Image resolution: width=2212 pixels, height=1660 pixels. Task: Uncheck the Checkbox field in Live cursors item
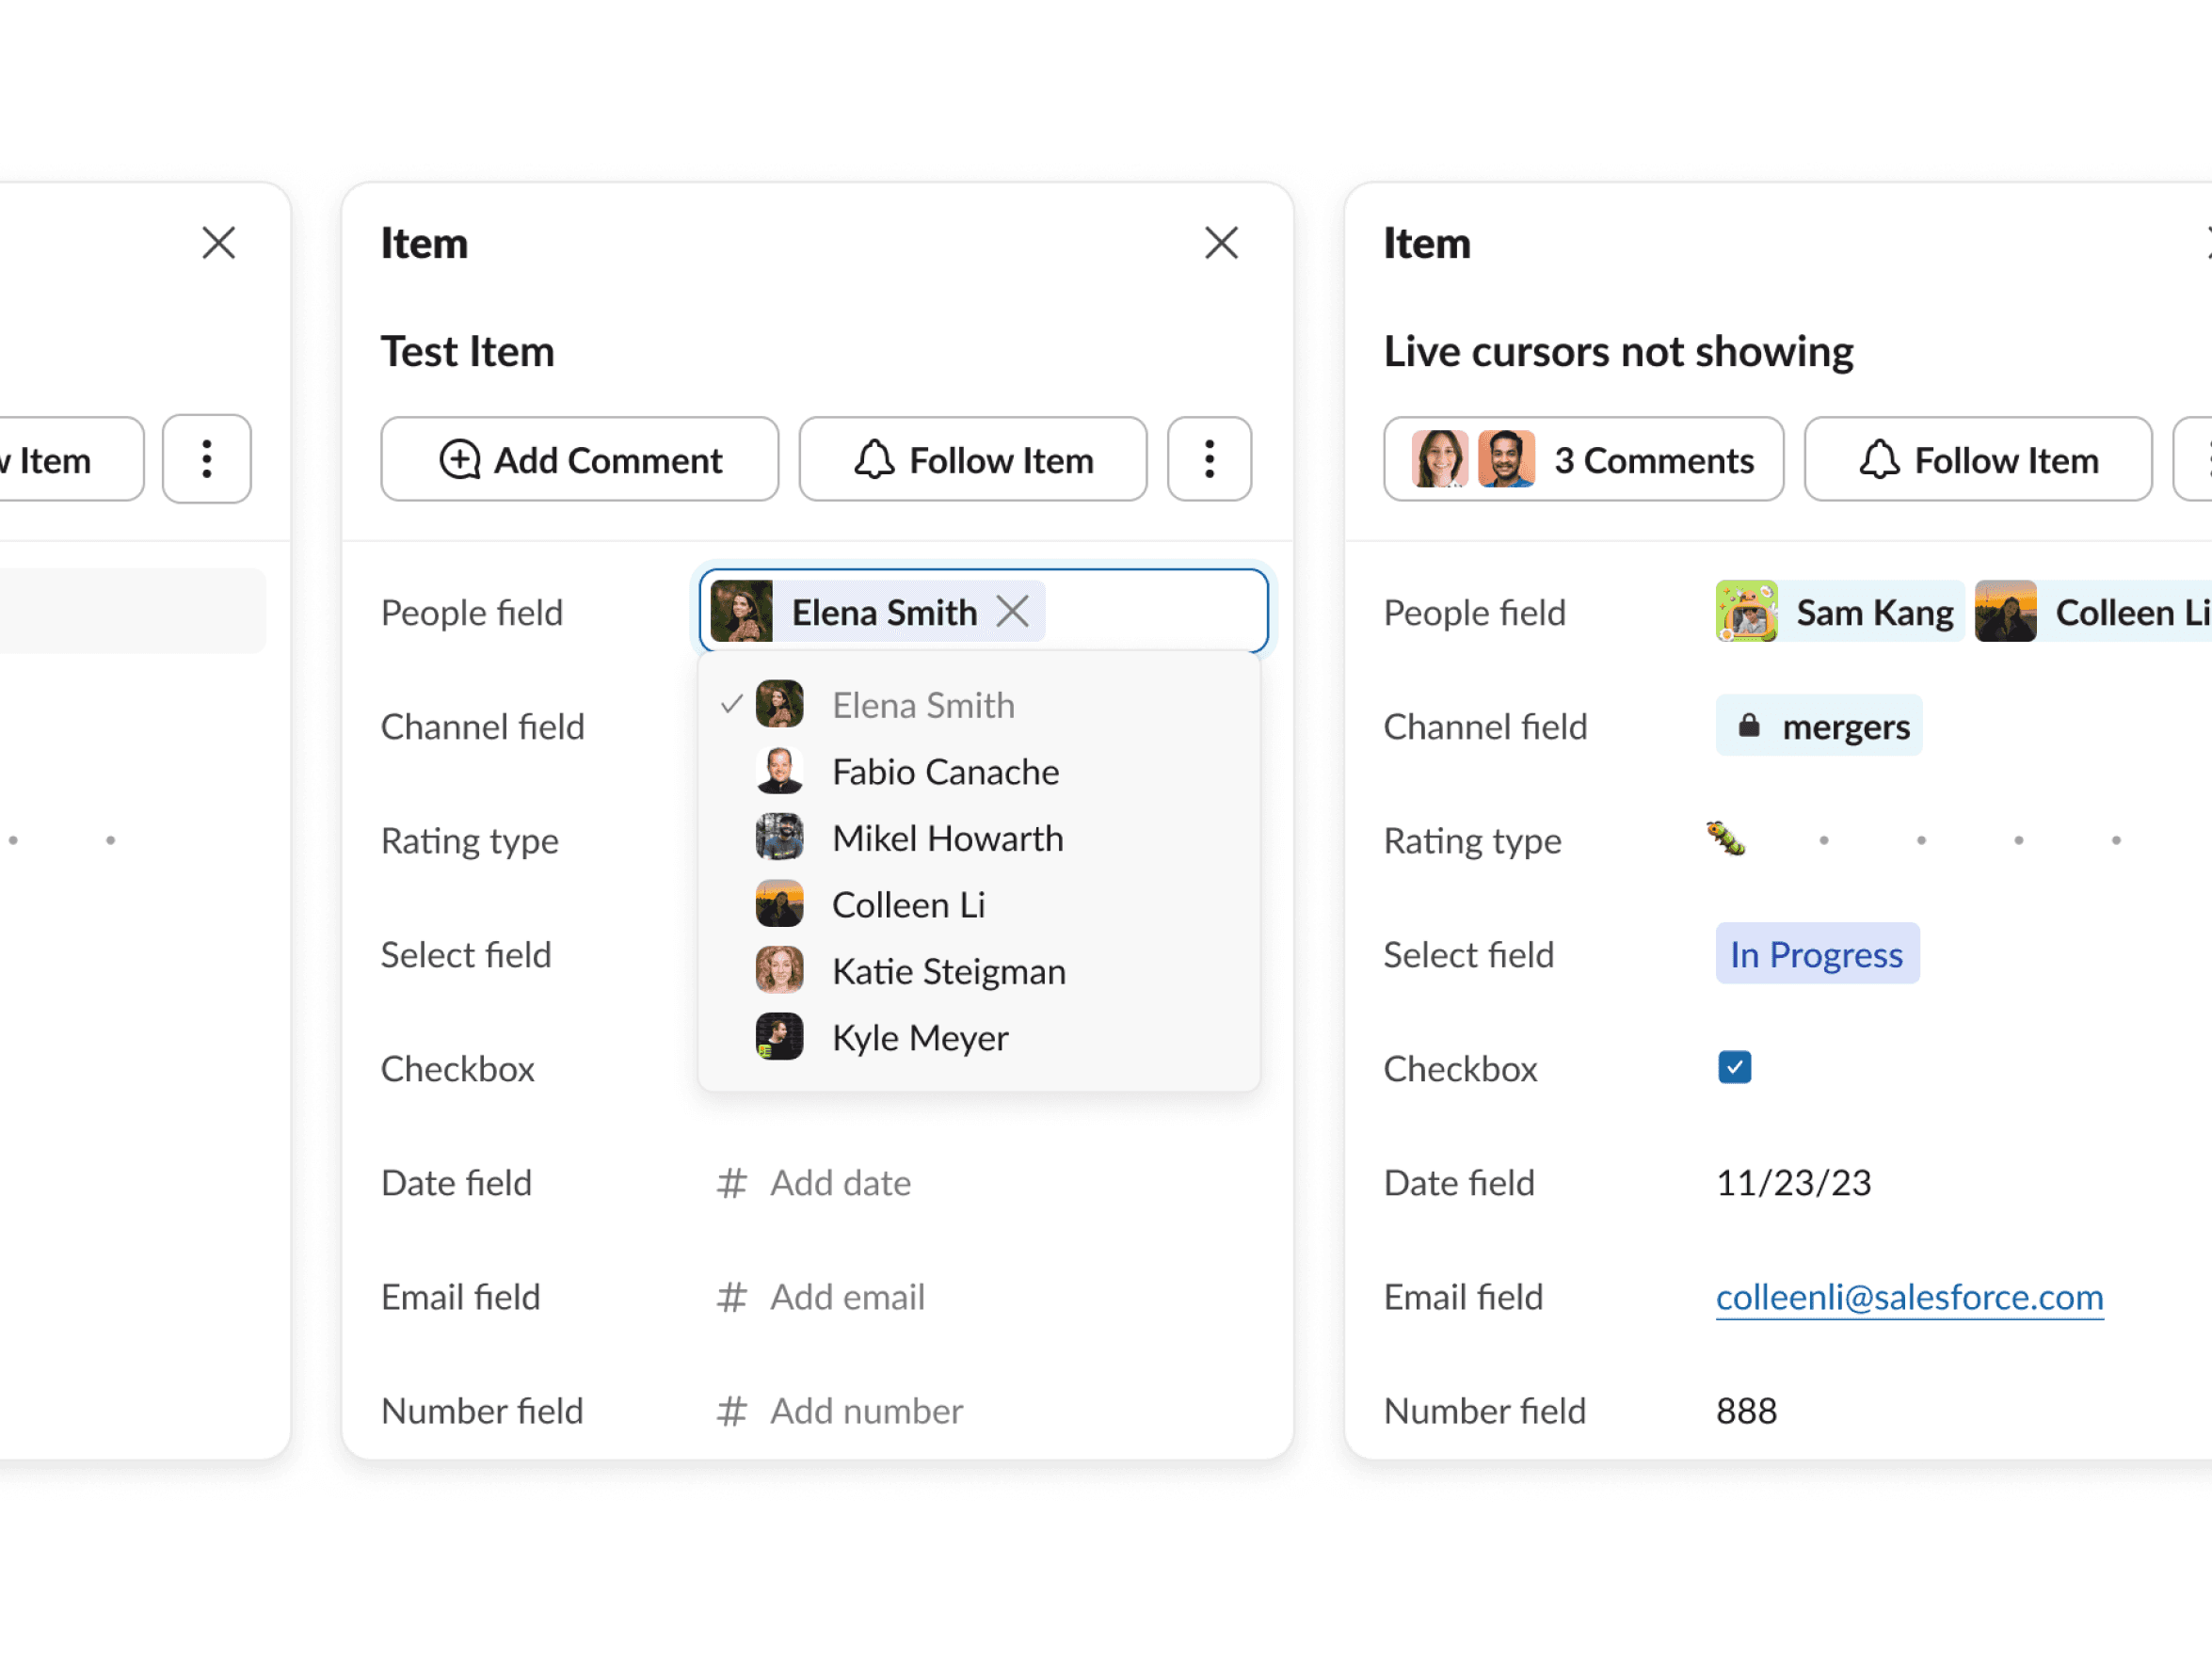pos(1734,1067)
